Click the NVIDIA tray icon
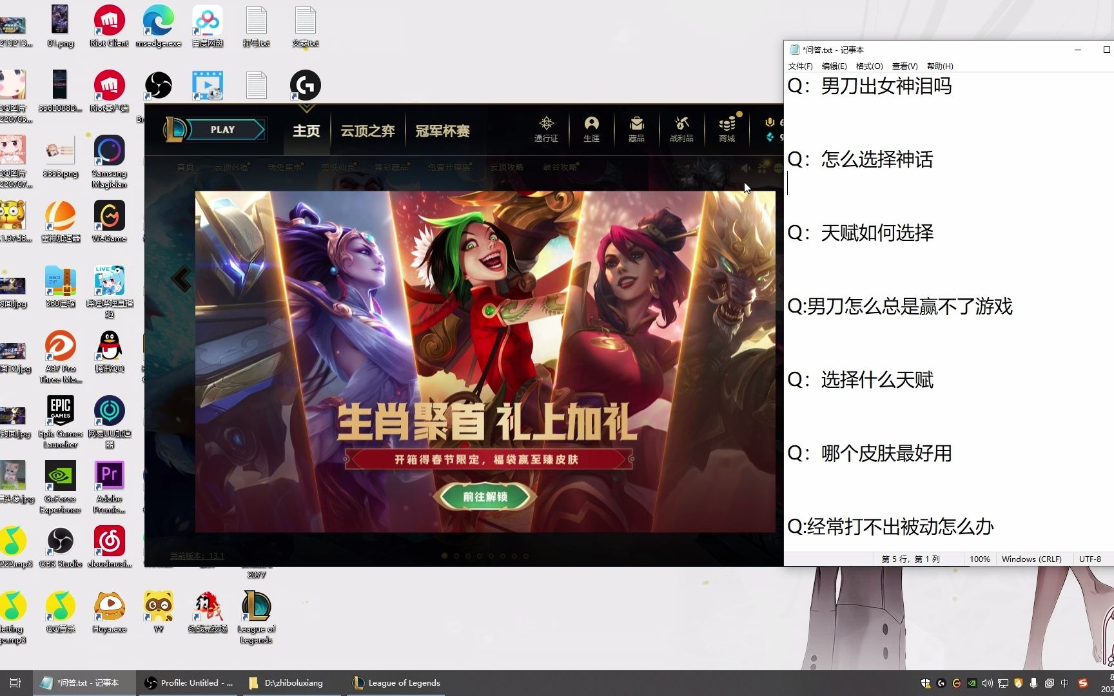This screenshot has height=696, width=1114. 972,683
